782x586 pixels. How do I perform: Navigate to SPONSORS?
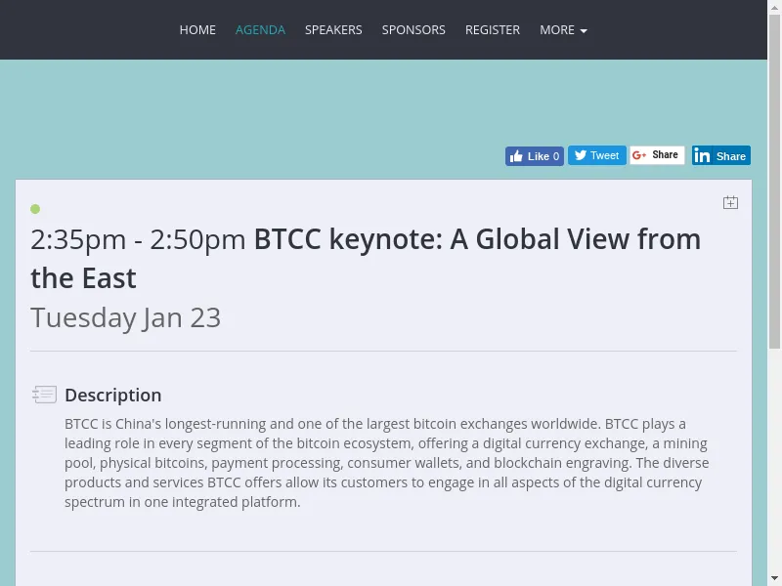click(413, 30)
